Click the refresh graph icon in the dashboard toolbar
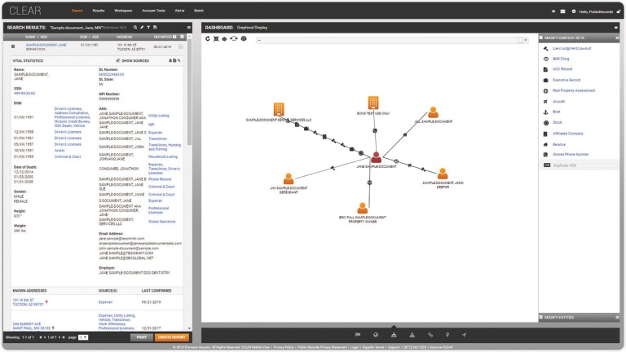This screenshot has height=352, width=626. pos(208,38)
